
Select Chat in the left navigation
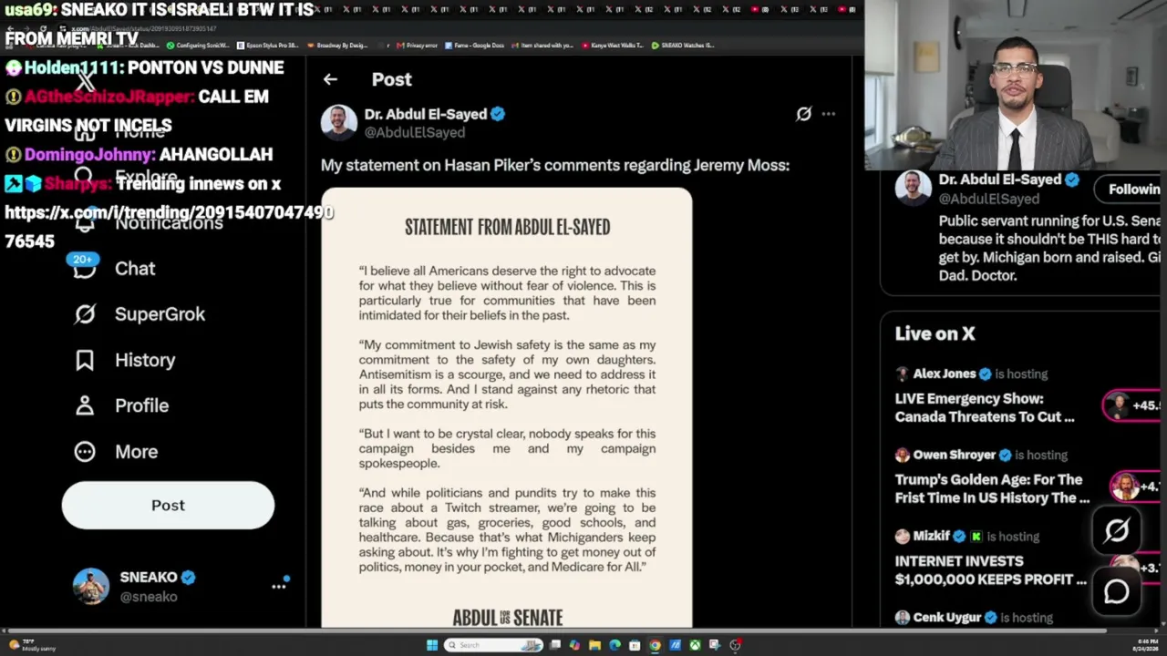[135, 269]
